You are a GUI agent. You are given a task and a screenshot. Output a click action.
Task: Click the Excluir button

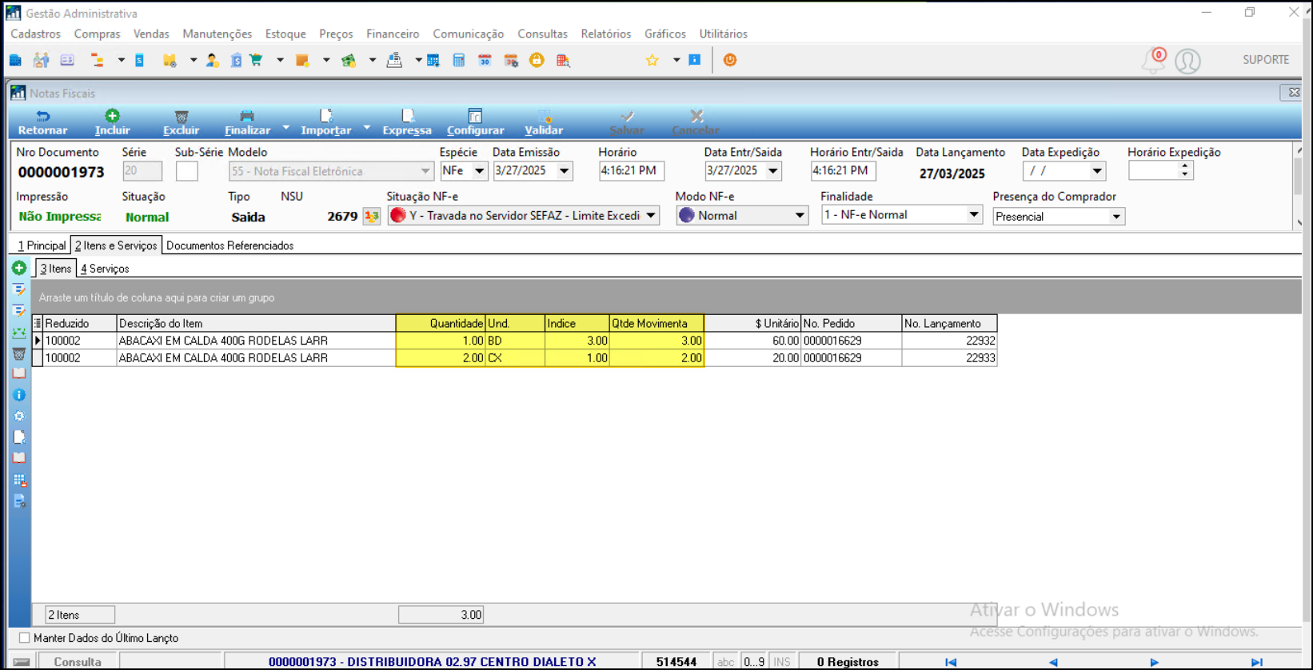point(182,122)
